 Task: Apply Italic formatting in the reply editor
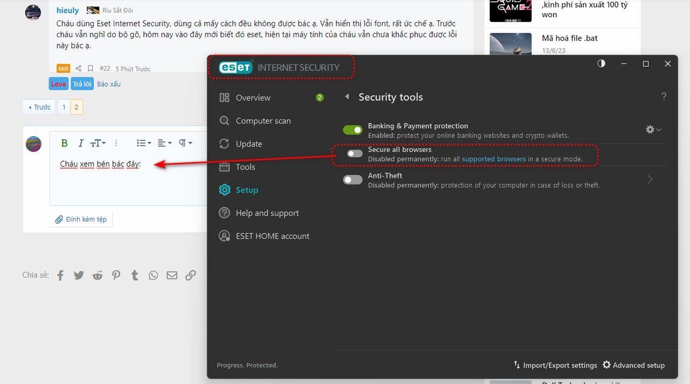(x=80, y=143)
